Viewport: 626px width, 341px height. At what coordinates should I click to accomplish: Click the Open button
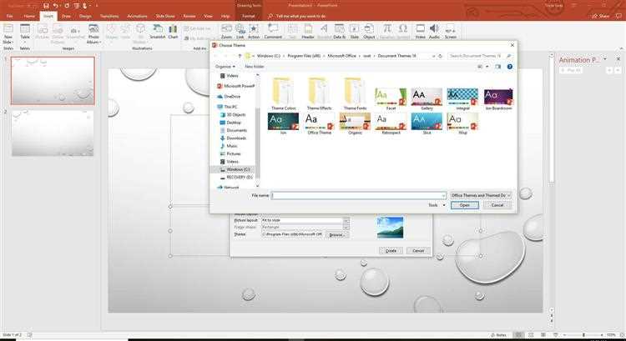click(x=464, y=204)
